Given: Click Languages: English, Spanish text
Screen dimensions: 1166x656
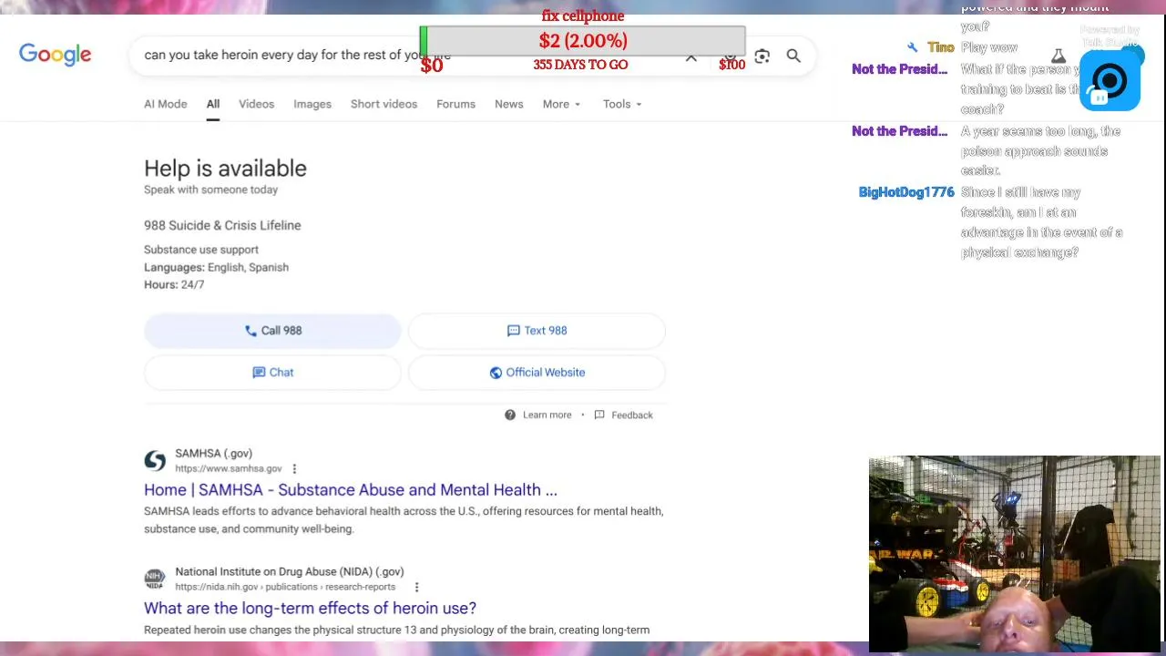Looking at the screenshot, I should [216, 267].
